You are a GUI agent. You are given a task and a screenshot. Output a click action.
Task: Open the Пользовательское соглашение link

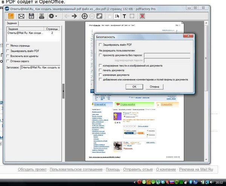click(76, 169)
